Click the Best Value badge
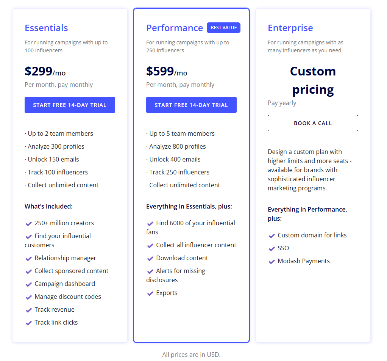Screen dimensions: 387x361 (x=224, y=28)
